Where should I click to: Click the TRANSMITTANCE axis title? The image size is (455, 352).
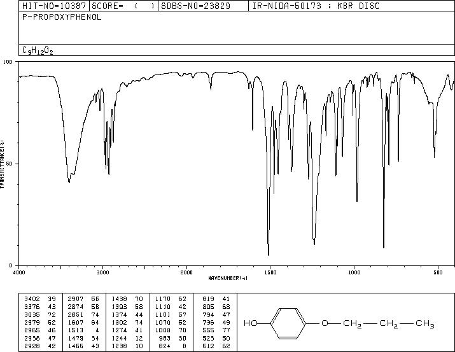point(2,164)
